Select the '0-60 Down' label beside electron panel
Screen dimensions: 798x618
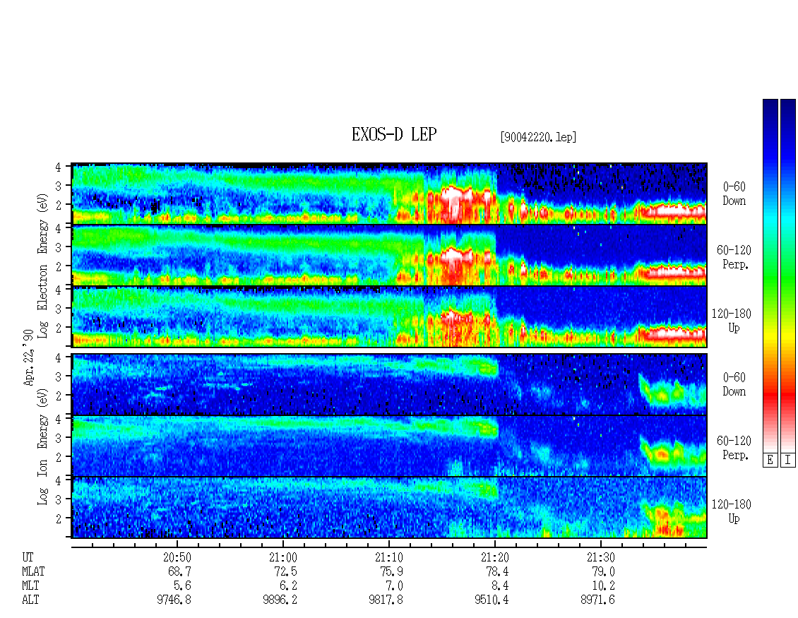pos(734,194)
